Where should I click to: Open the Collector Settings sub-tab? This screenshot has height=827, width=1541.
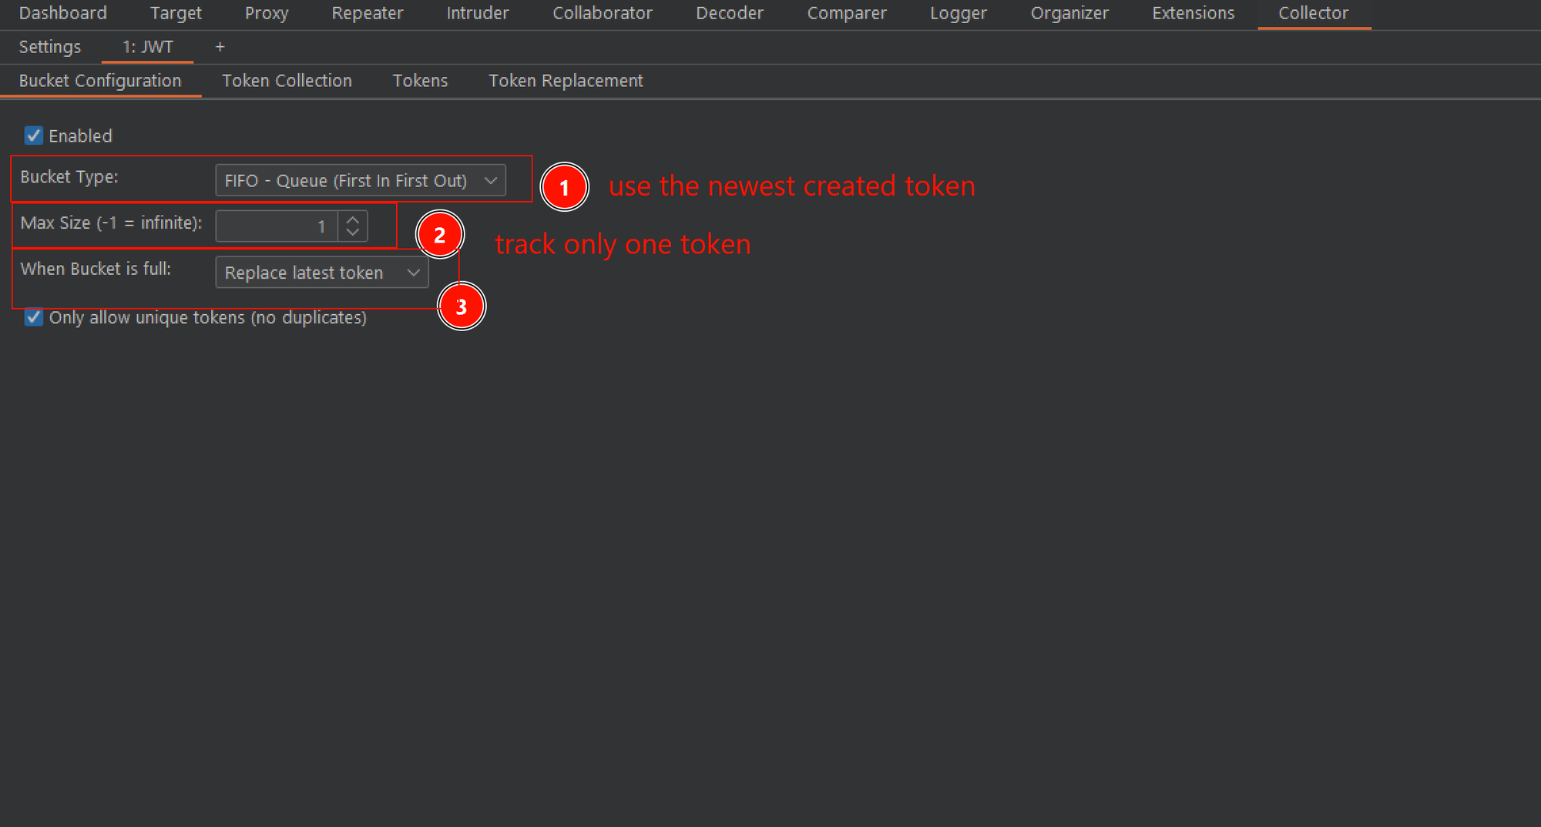coord(49,47)
